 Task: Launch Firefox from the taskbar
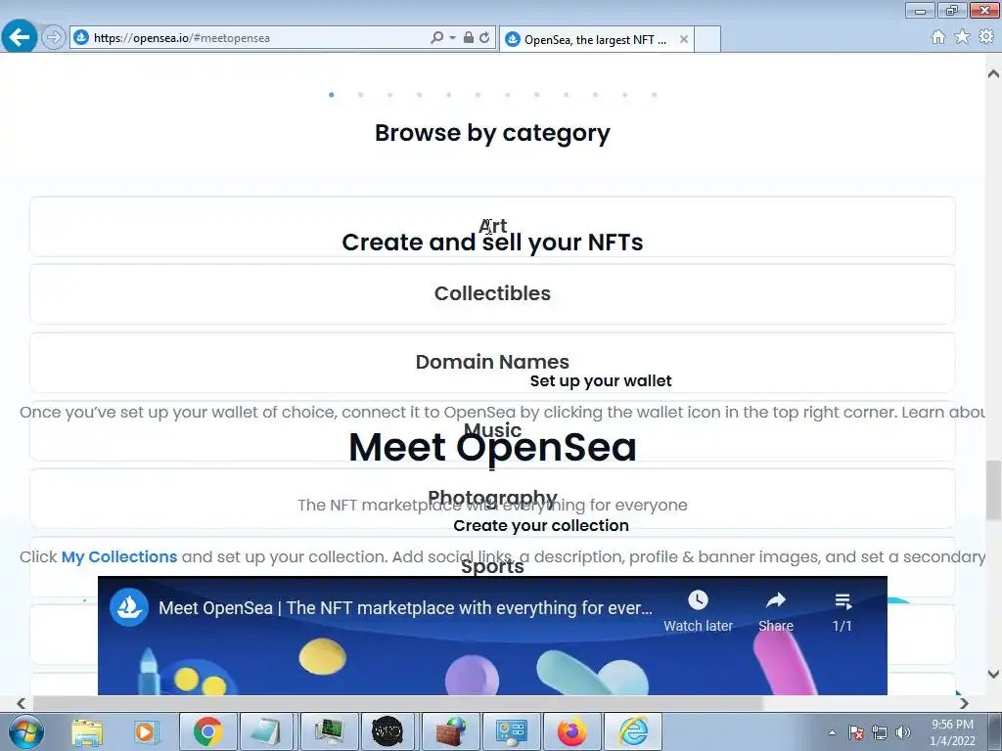(x=571, y=731)
